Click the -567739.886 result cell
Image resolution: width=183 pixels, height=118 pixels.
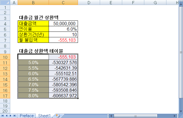[x=63, y=79]
